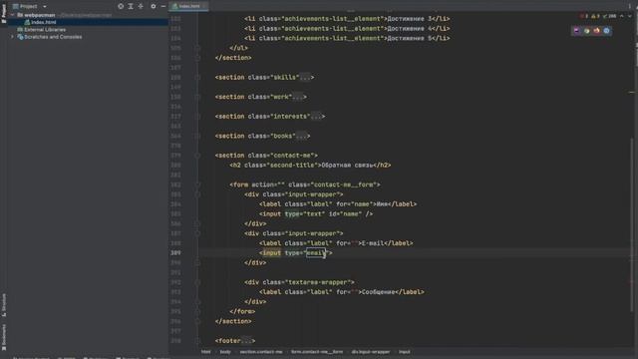638x359 pixels.
Task: Click the body breadcrumb
Action: [225, 352]
